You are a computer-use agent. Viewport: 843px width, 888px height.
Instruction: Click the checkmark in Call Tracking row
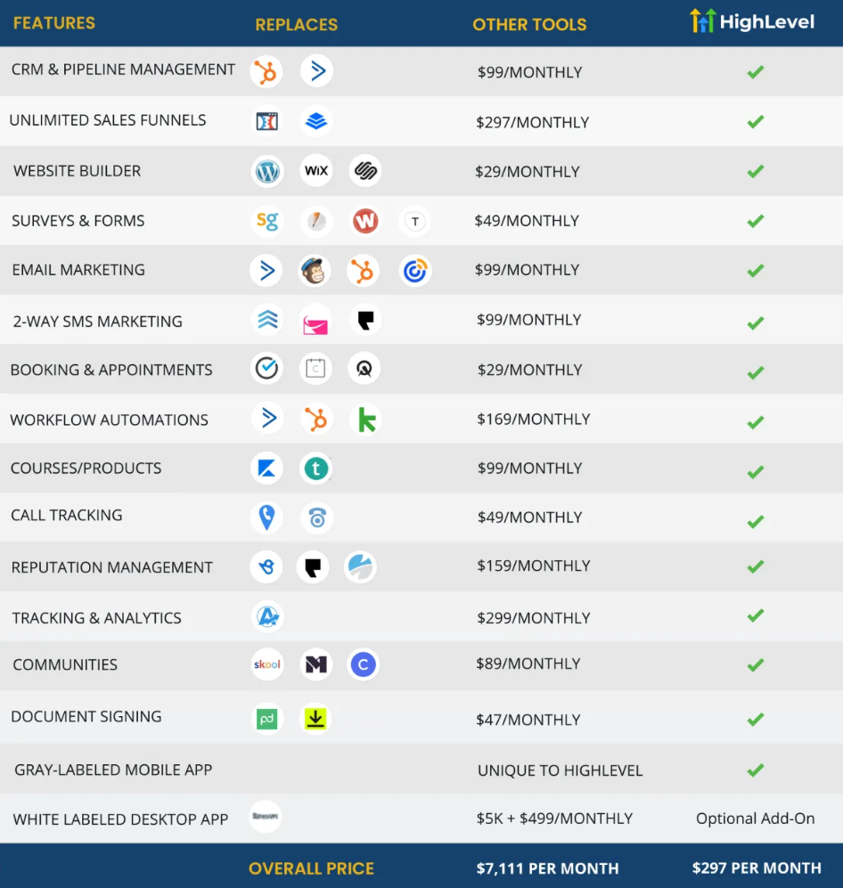click(x=756, y=518)
